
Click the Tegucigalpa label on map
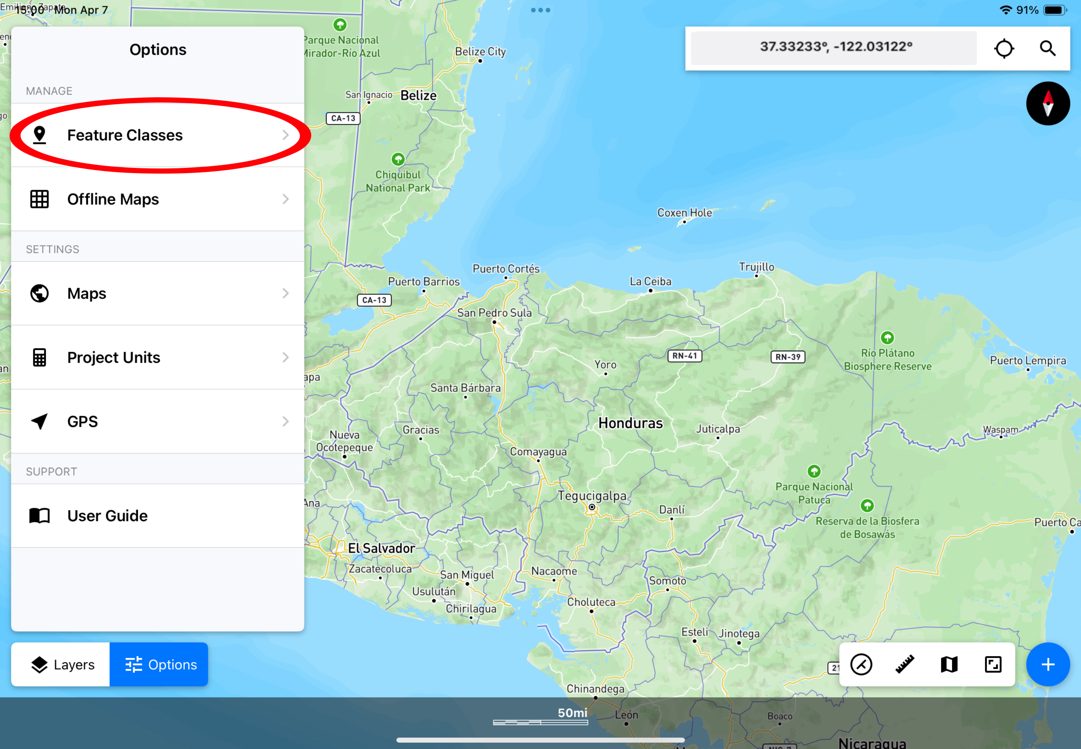click(592, 496)
